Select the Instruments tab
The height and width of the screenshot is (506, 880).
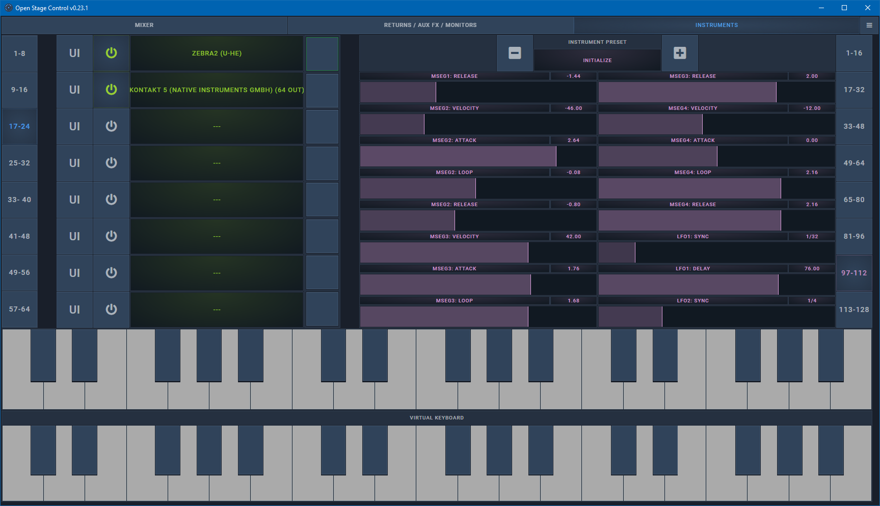tap(716, 25)
